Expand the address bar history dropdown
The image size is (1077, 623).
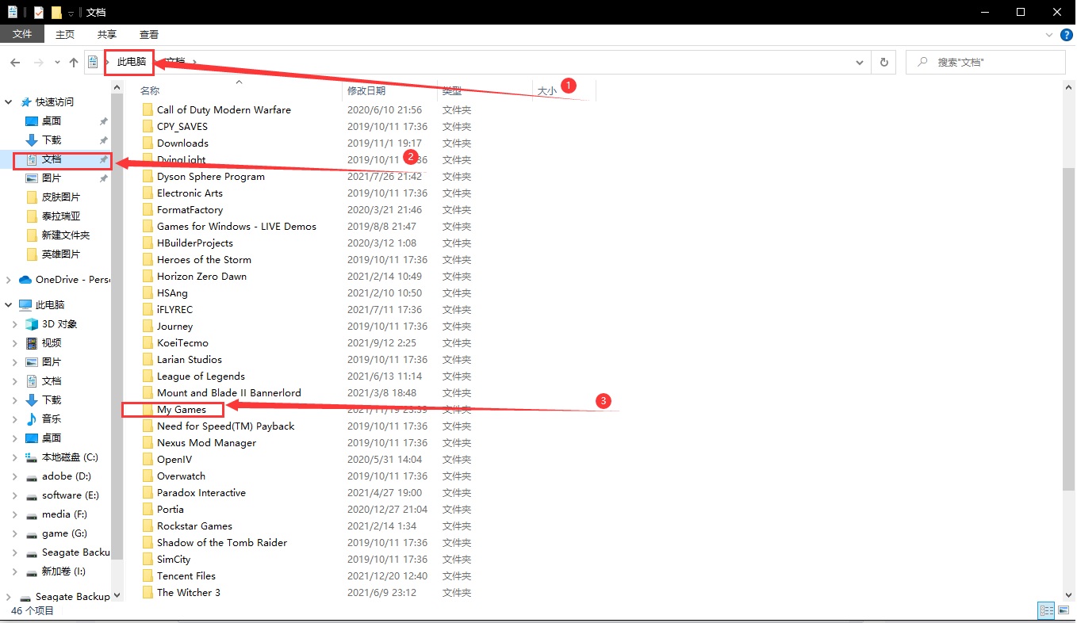coord(860,62)
